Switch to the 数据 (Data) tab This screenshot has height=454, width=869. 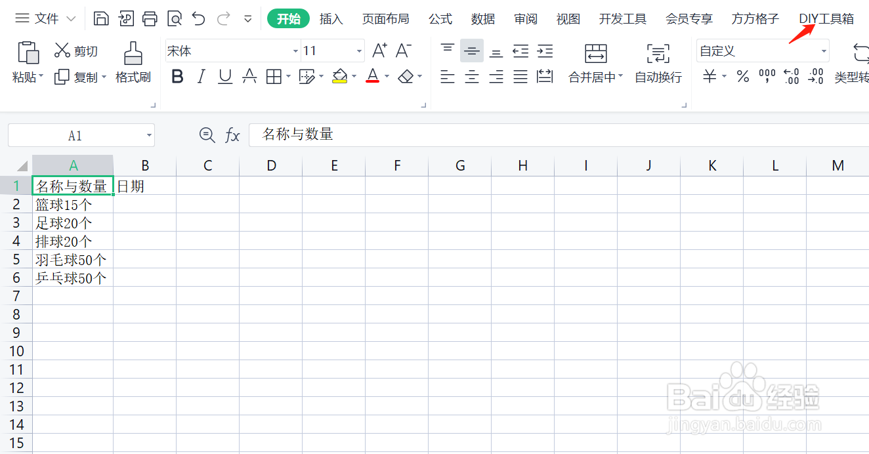point(483,19)
